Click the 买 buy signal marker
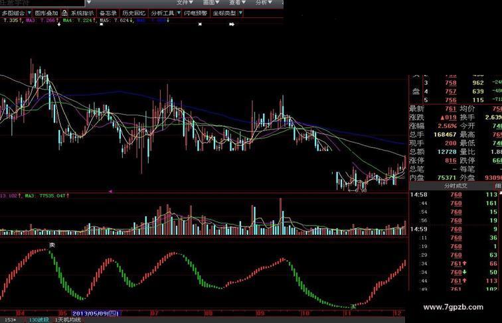 tap(353, 307)
